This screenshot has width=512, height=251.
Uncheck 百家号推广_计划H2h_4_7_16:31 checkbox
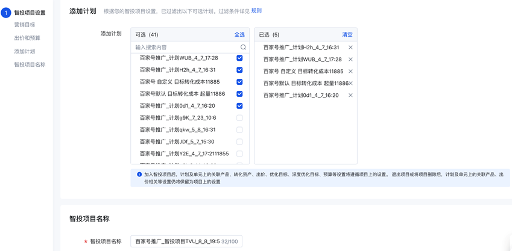coord(239,70)
